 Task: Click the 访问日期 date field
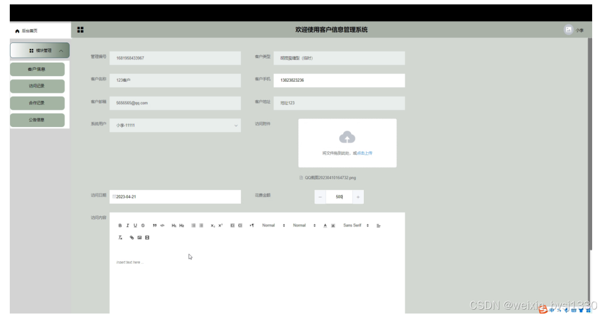pos(175,197)
